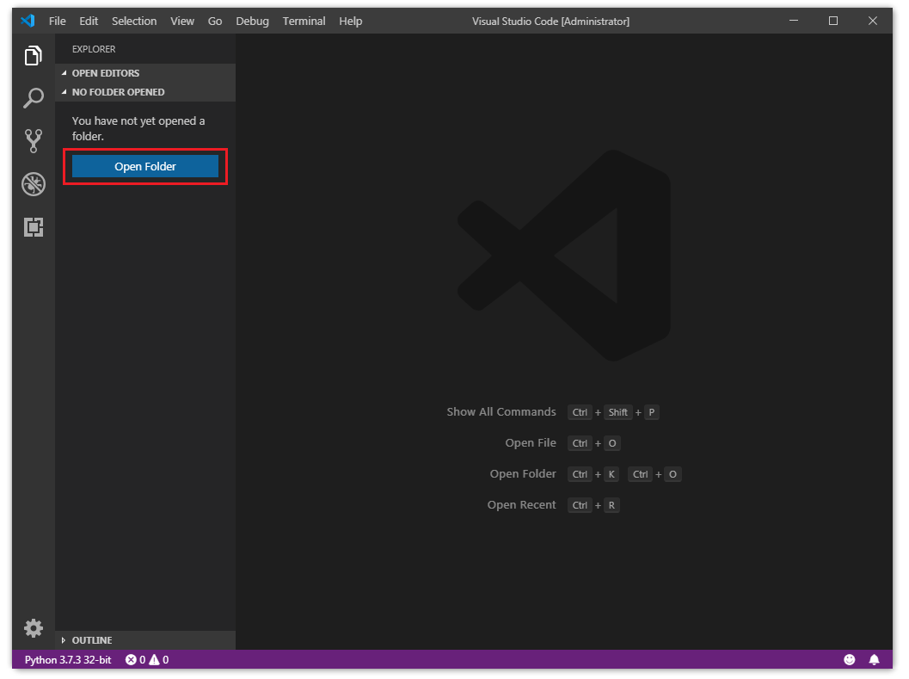Open the Debug menu
Screen dimensions: 909x679
(252, 21)
